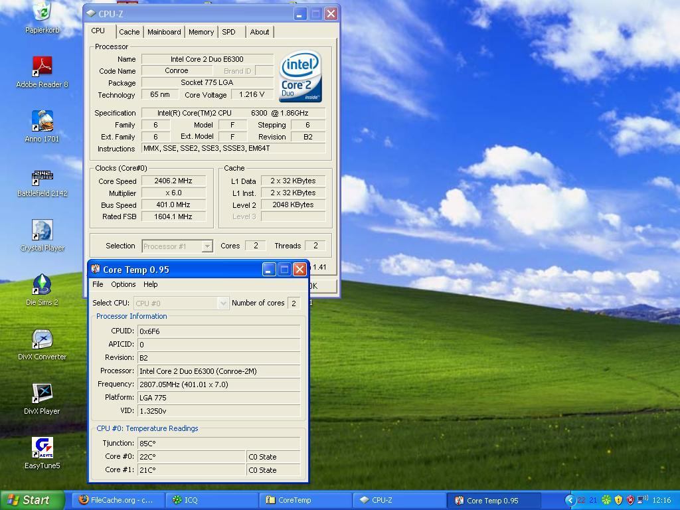Switch to the Mainboard tab in CPU-Z

click(x=164, y=32)
